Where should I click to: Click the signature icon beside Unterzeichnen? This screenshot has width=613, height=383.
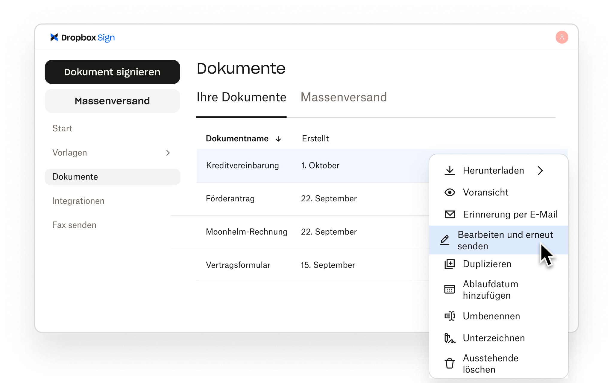click(x=450, y=338)
